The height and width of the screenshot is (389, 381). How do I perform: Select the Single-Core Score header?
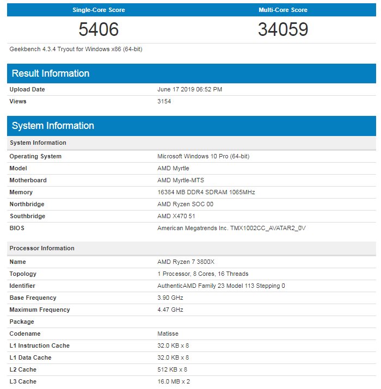tap(99, 10)
